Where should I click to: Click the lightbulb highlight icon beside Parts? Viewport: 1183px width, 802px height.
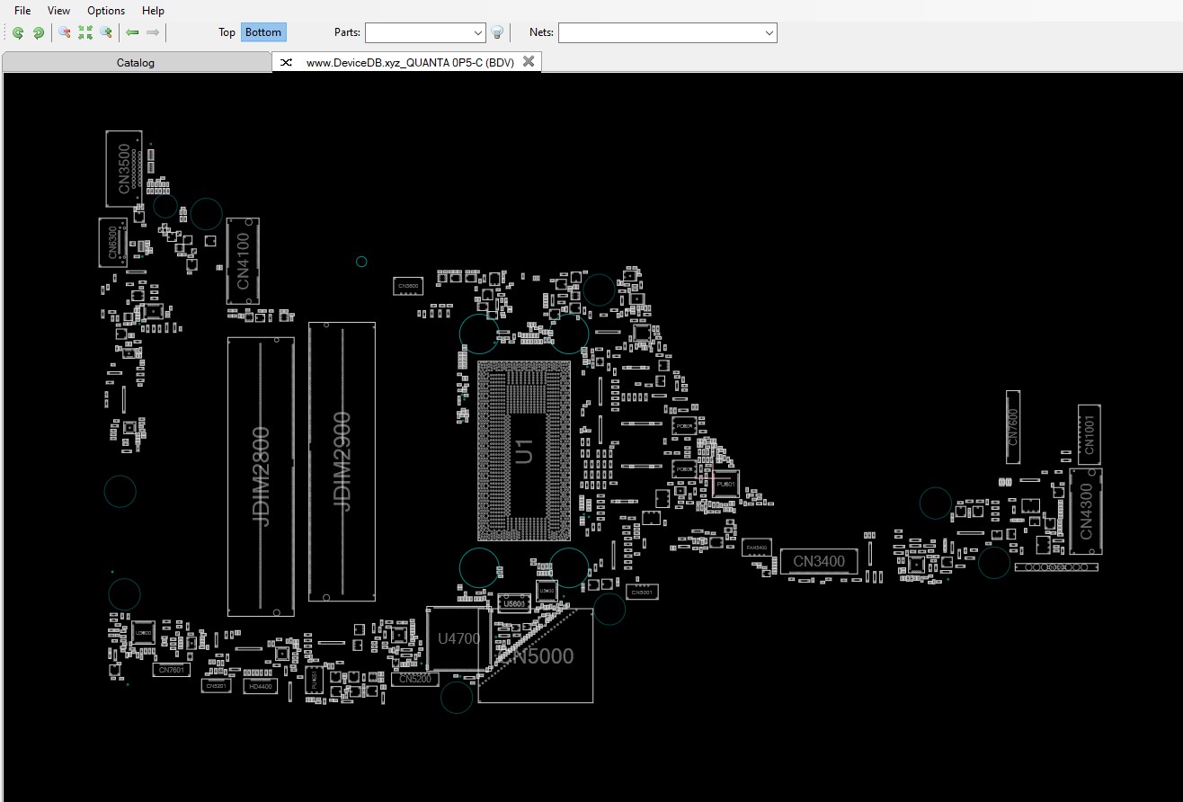(x=497, y=32)
